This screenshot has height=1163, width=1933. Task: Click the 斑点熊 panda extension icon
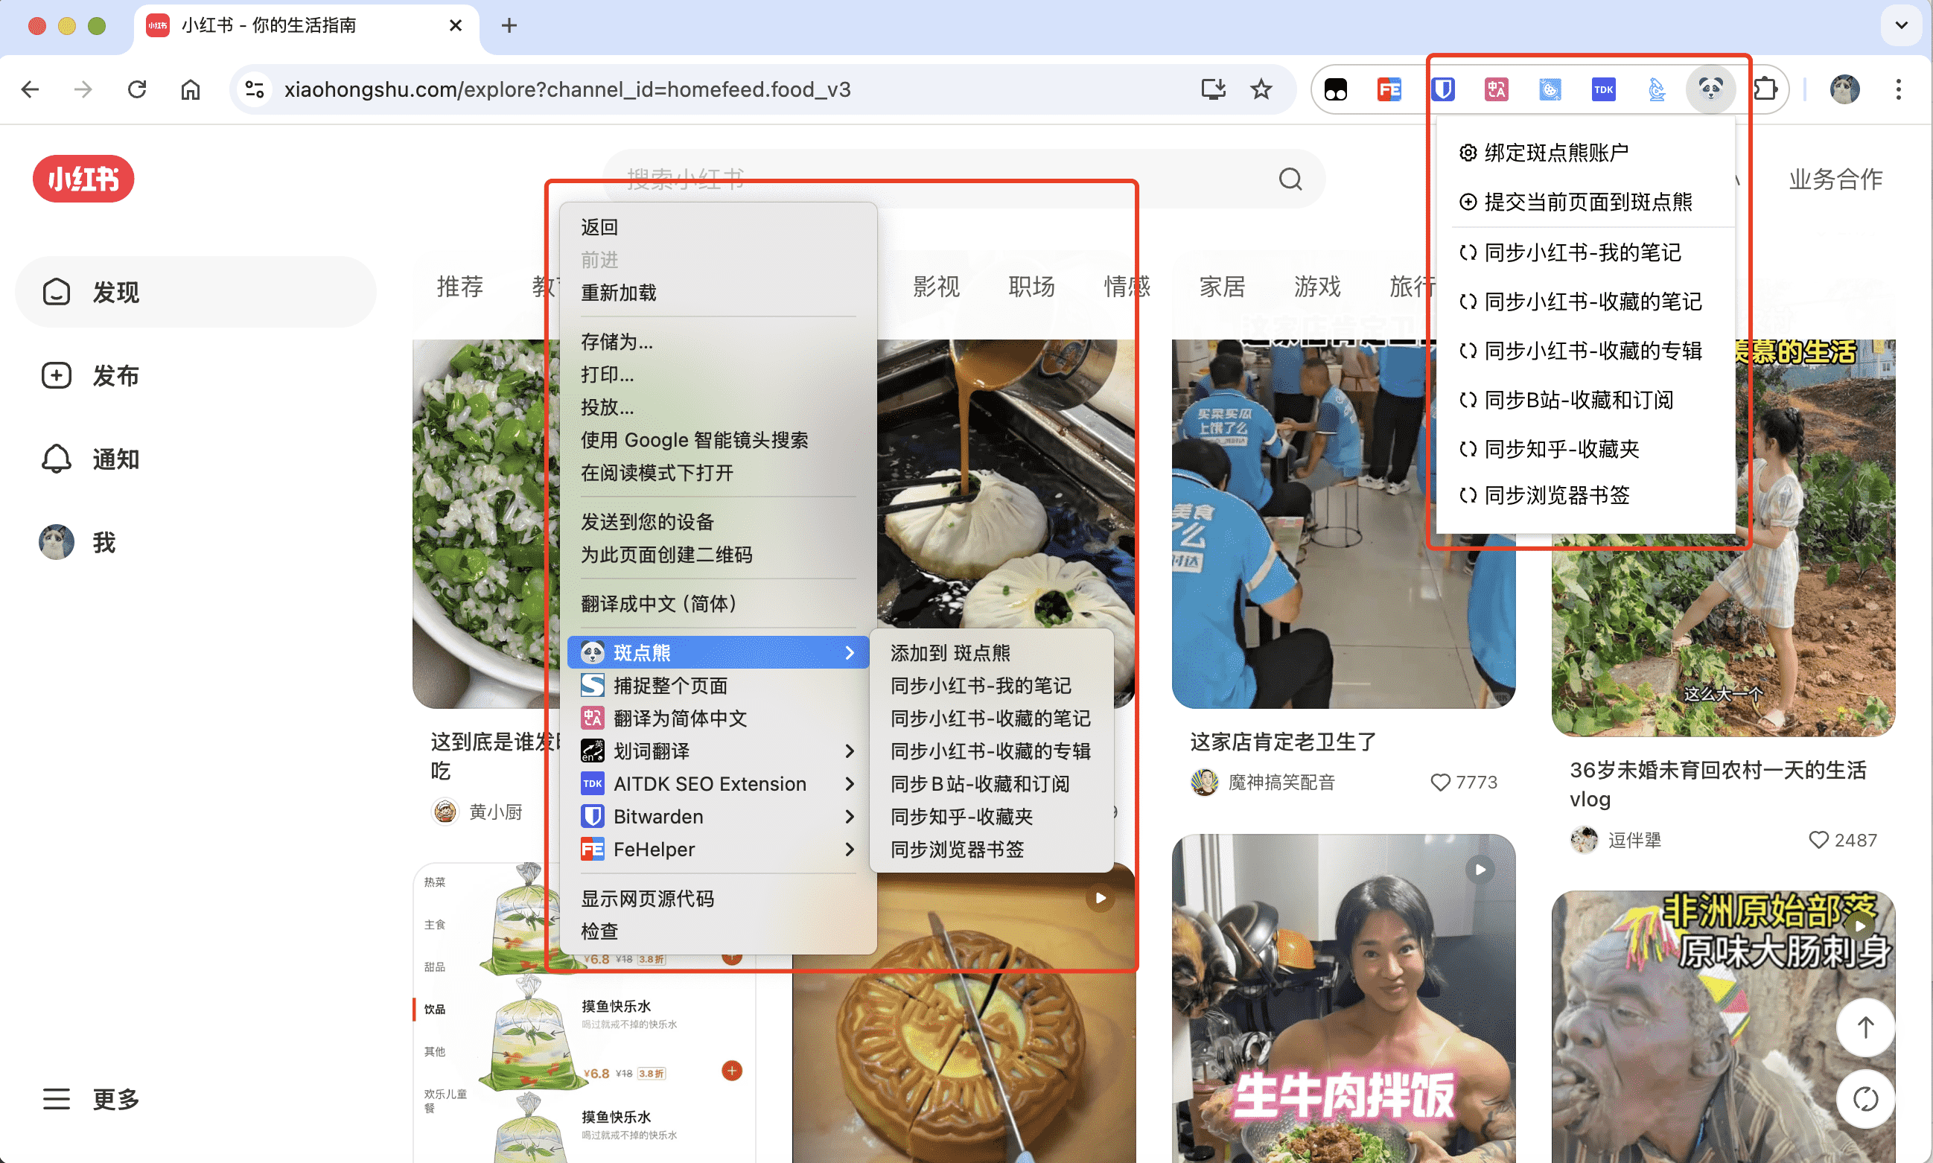tap(1711, 89)
